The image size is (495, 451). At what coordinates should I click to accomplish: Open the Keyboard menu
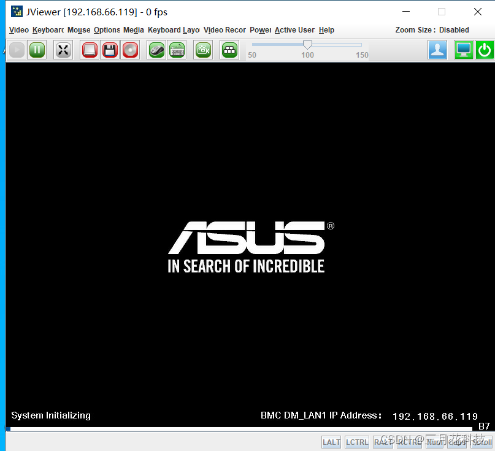pos(48,30)
